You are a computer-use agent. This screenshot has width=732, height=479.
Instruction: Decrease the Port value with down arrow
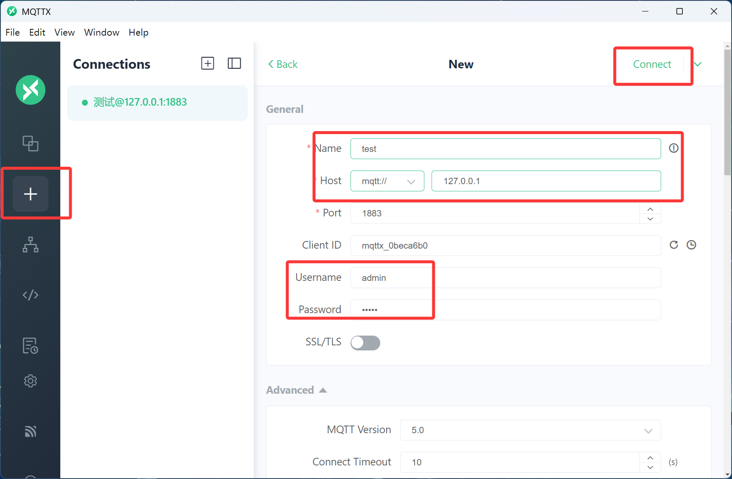click(650, 218)
